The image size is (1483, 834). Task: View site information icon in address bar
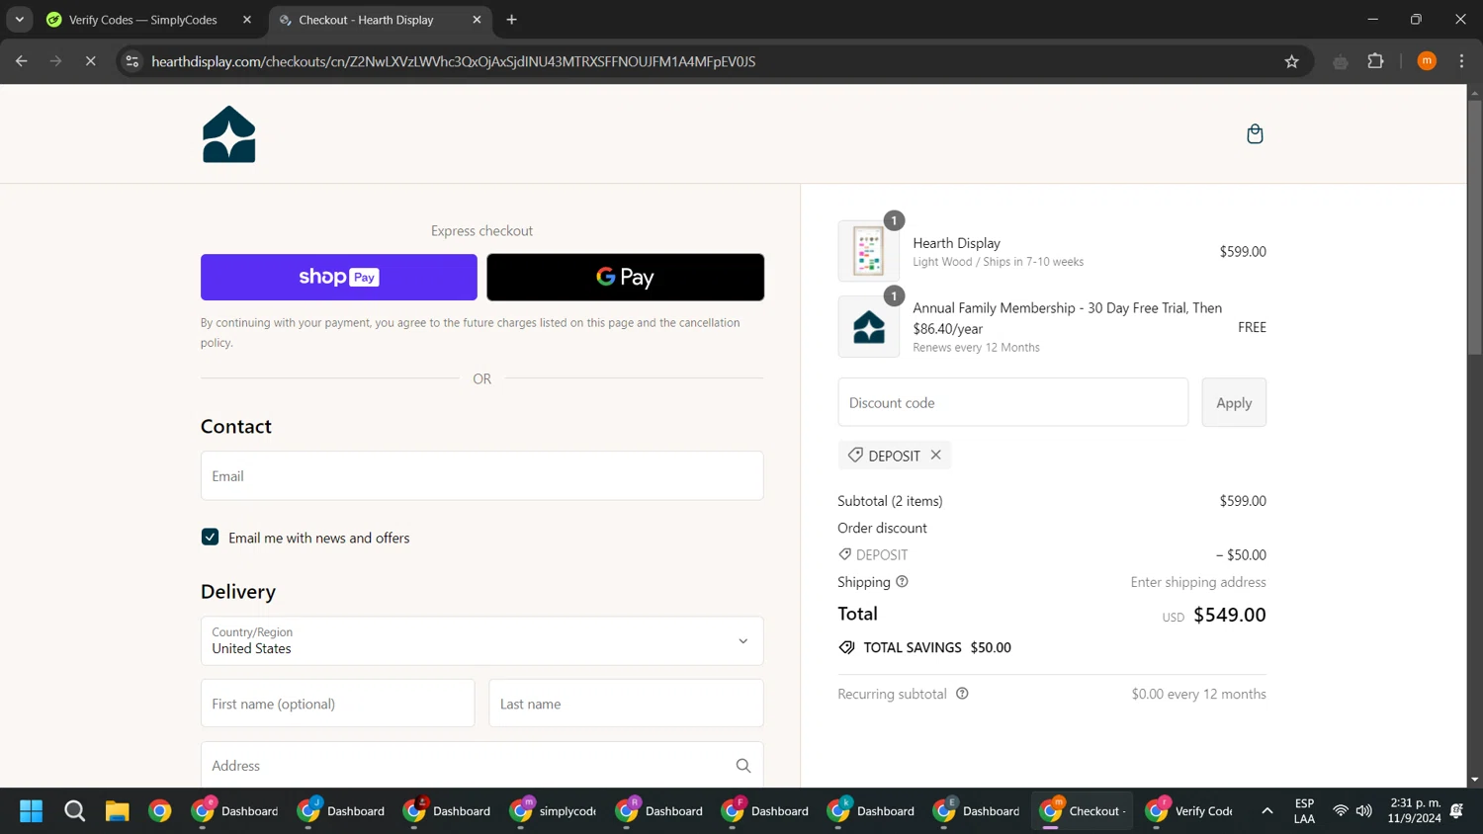tap(132, 61)
